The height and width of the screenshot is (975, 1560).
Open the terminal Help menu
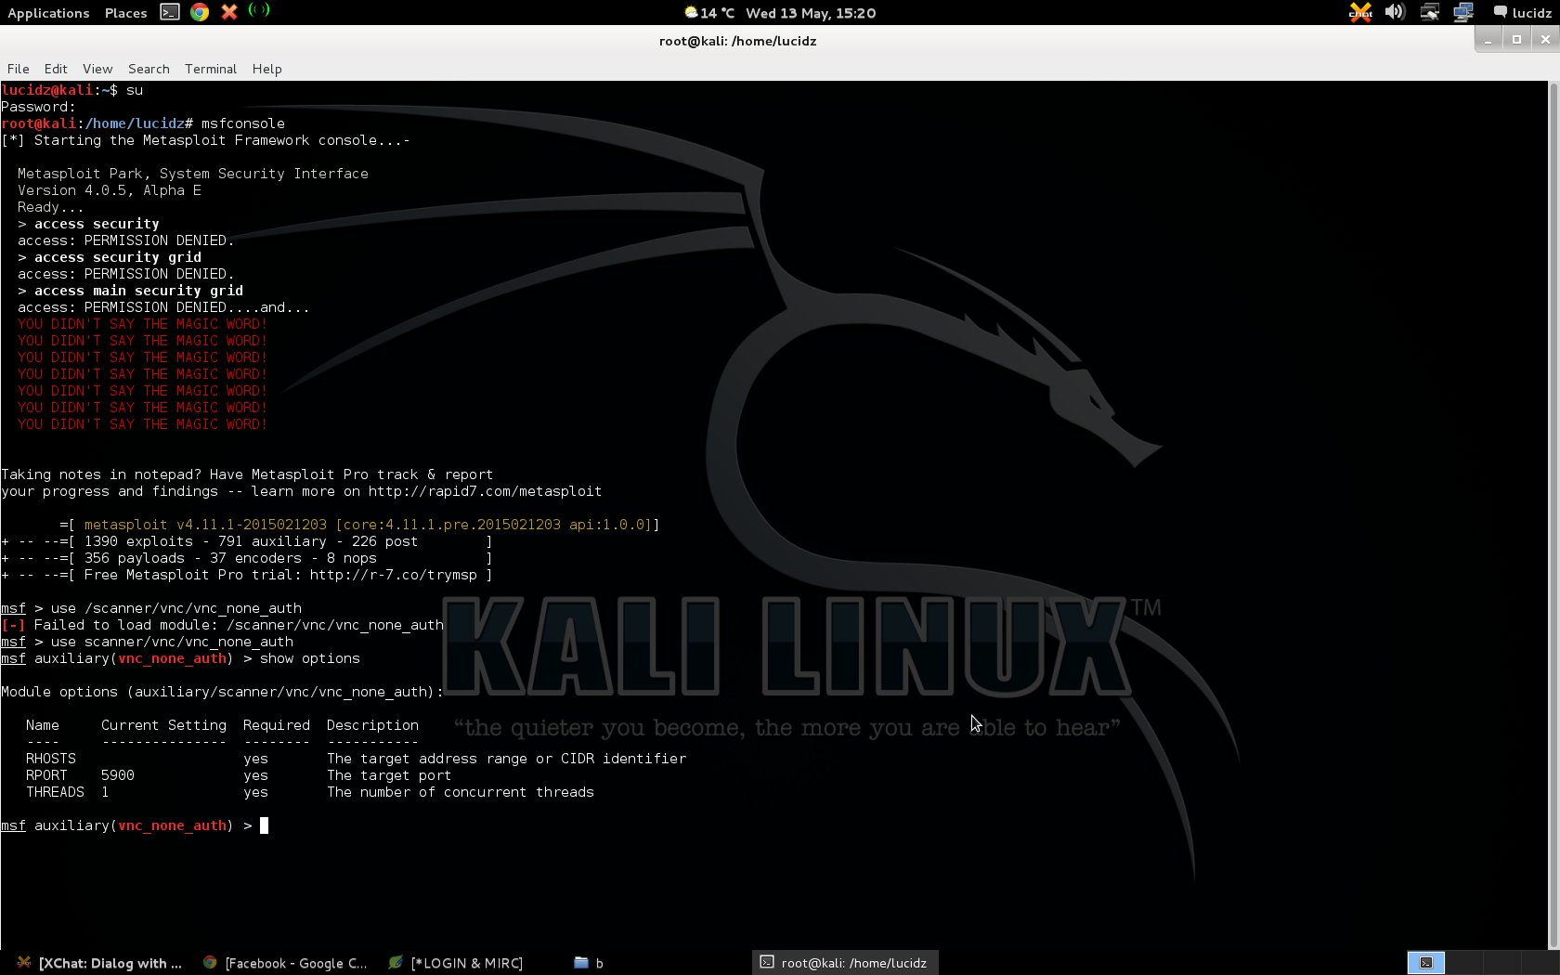pos(266,69)
